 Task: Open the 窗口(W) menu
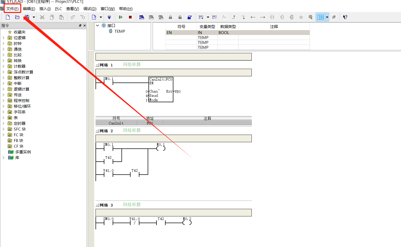click(x=108, y=9)
